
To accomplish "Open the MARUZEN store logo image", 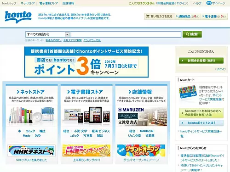I will (x=131, y=110).
